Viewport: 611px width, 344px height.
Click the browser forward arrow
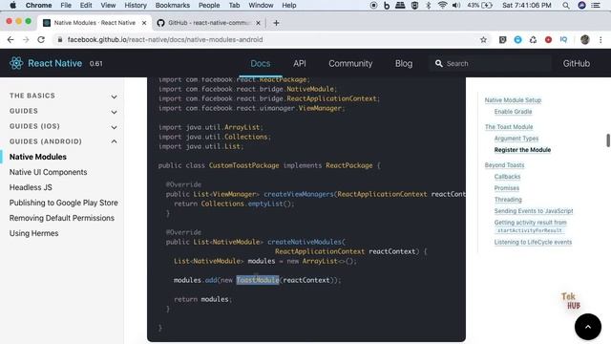click(x=26, y=40)
